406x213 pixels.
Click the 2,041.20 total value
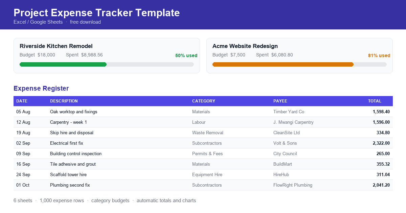coord(381,185)
